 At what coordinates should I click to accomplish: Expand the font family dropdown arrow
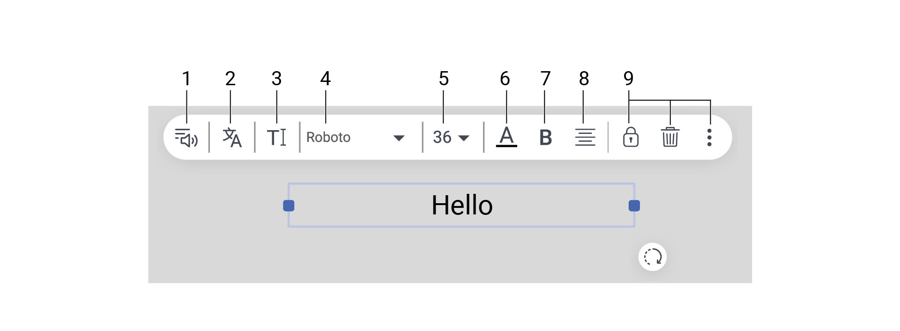(399, 138)
